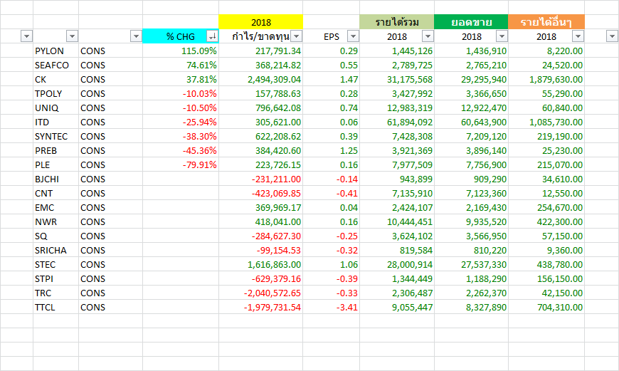Select the SEAFCO ticker cell
This screenshot has height=371, width=619.
(x=55, y=66)
